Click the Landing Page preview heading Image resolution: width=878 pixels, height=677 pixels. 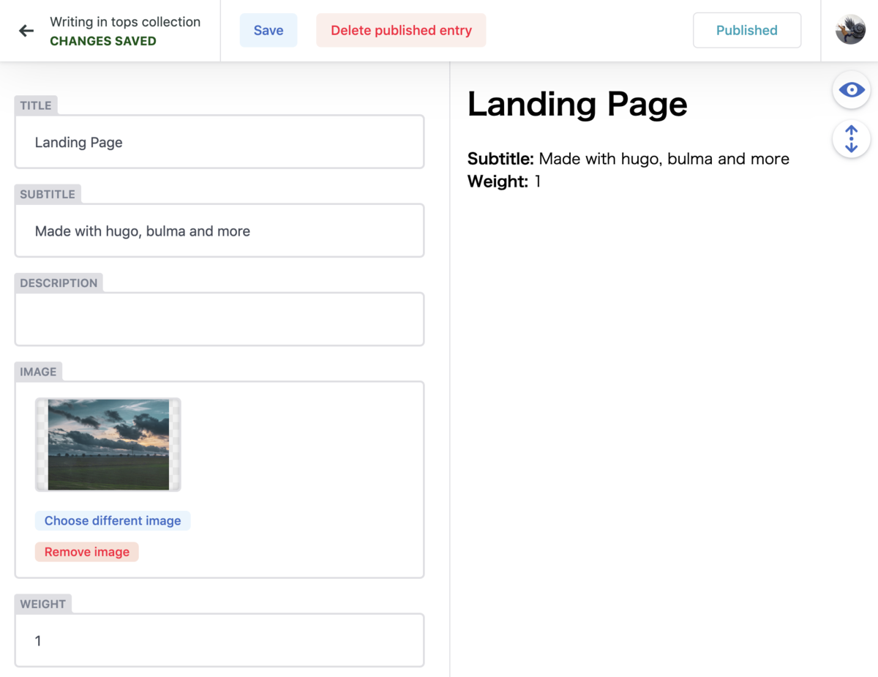tap(577, 104)
